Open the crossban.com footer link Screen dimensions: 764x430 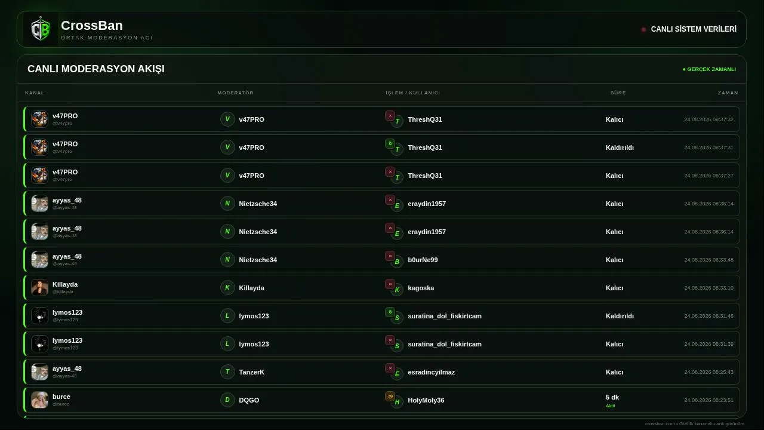(x=660, y=424)
